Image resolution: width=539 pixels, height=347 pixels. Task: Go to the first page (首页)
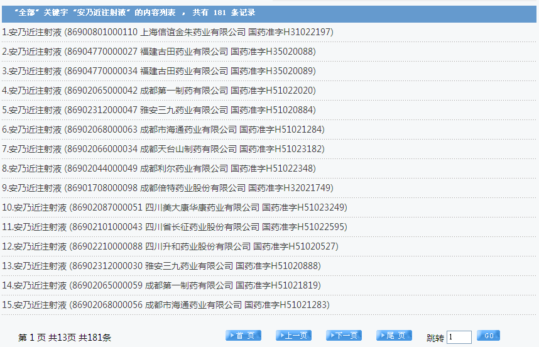click(x=243, y=336)
